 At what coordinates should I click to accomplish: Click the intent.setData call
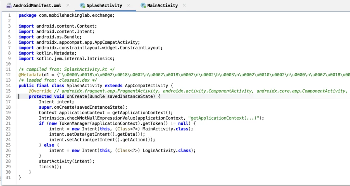click(x=97, y=134)
